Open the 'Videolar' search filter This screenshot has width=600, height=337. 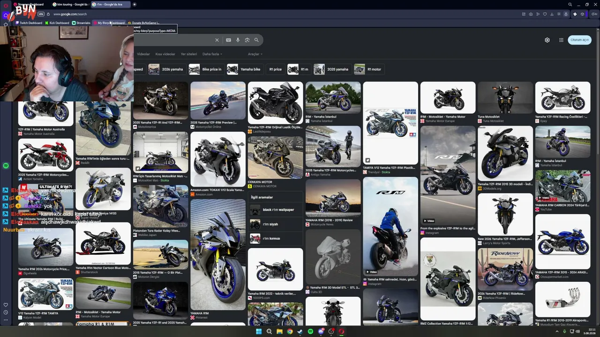(x=143, y=54)
